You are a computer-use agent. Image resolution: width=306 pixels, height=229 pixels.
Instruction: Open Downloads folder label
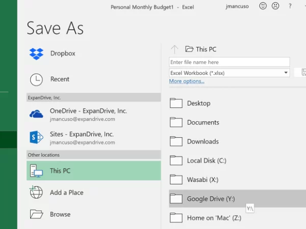coord(203,141)
